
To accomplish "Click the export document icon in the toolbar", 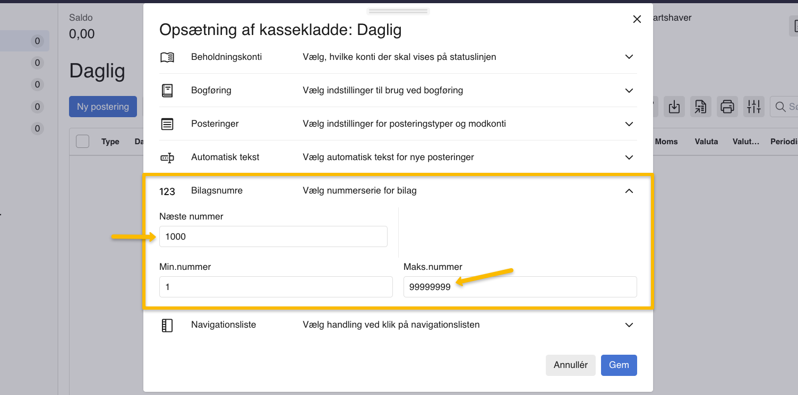I will click(x=700, y=107).
